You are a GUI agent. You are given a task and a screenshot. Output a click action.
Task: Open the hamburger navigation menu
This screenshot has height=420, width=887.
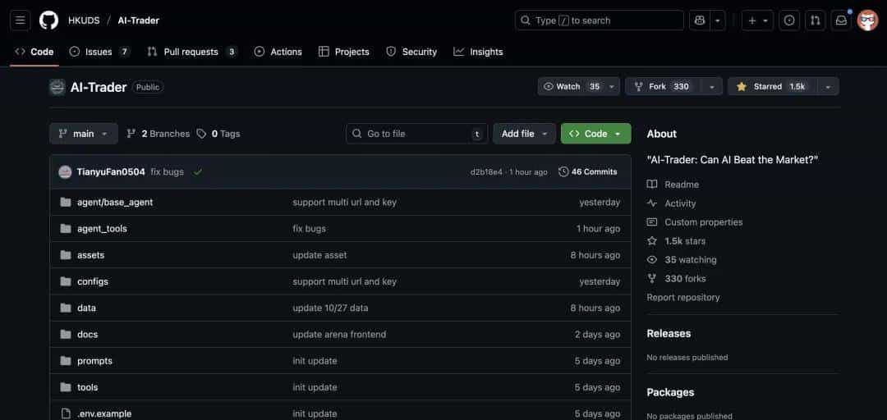coord(20,21)
